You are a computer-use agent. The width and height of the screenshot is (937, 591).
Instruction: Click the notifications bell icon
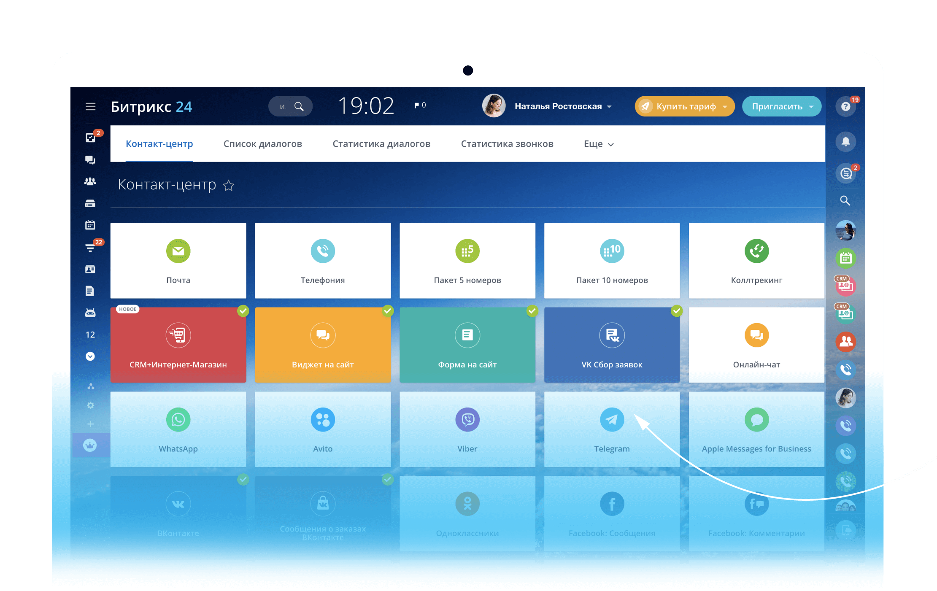pyautogui.click(x=845, y=141)
